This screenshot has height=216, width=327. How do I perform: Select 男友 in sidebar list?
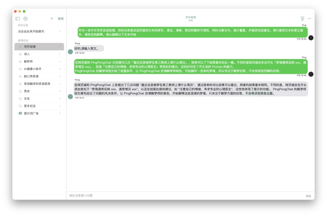[39, 91]
